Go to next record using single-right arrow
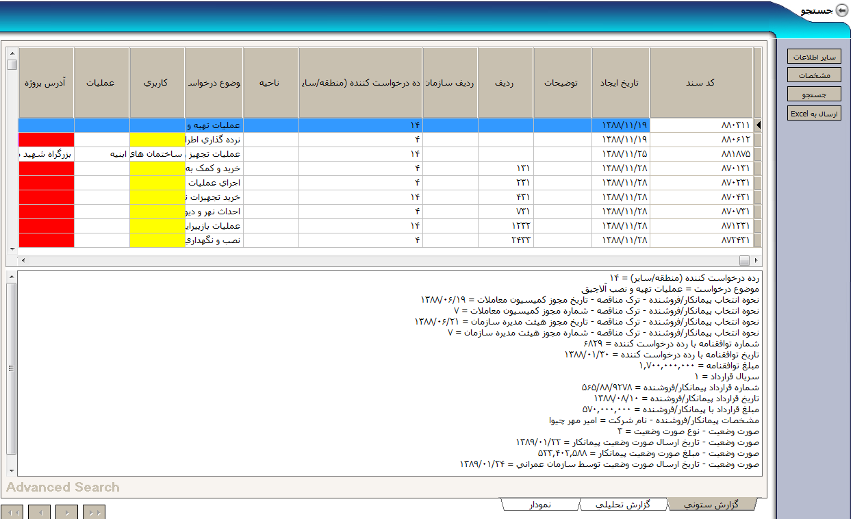 tap(66, 511)
